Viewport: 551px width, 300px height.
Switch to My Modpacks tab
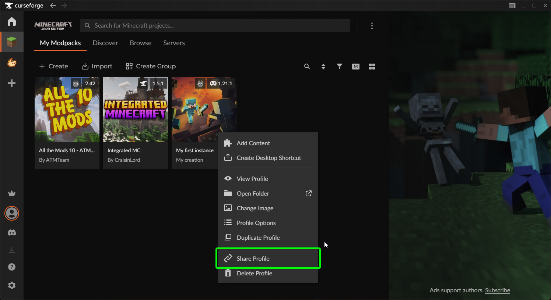pyautogui.click(x=60, y=43)
